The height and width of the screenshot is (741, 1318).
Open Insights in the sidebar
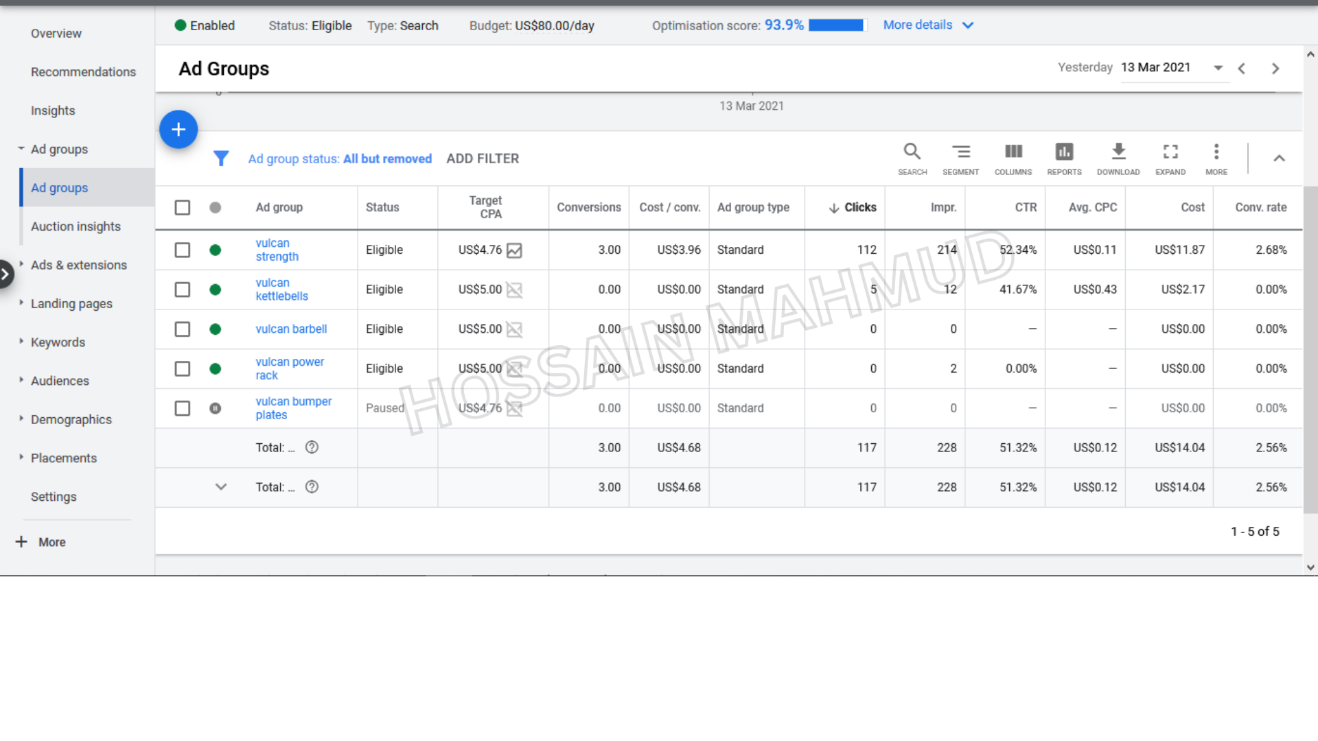click(53, 110)
